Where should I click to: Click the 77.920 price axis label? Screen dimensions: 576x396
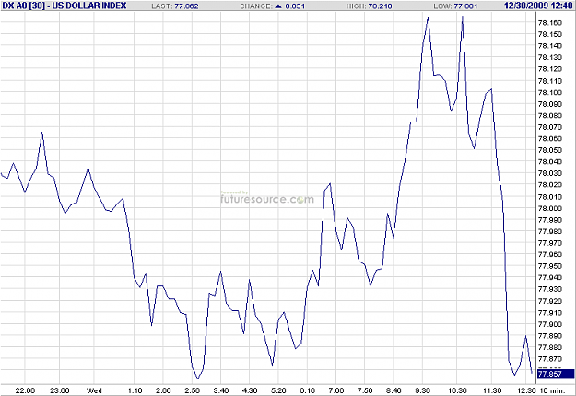point(550,301)
